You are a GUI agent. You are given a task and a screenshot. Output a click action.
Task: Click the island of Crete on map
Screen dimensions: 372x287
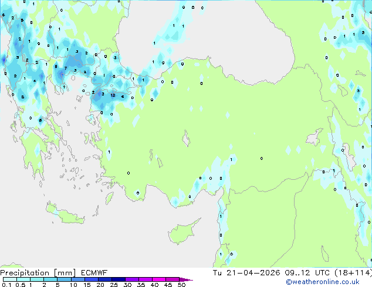click(x=65, y=214)
